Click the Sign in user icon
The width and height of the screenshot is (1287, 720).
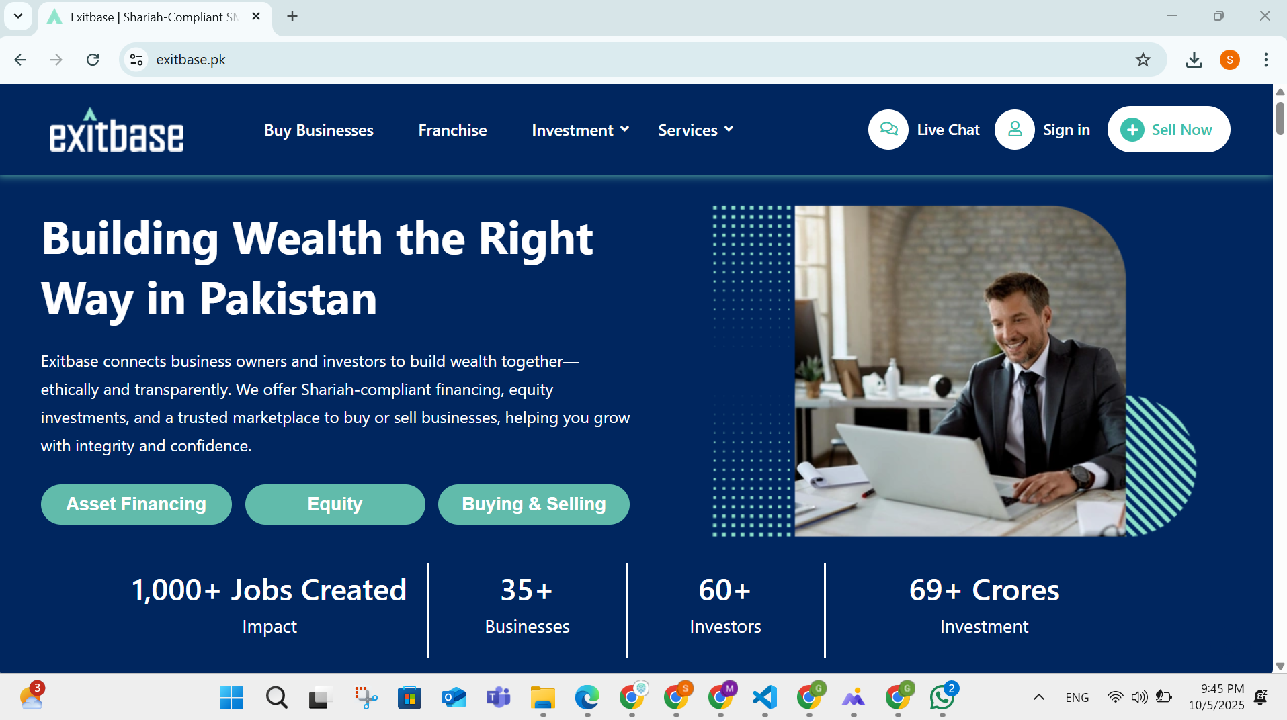[1014, 129]
